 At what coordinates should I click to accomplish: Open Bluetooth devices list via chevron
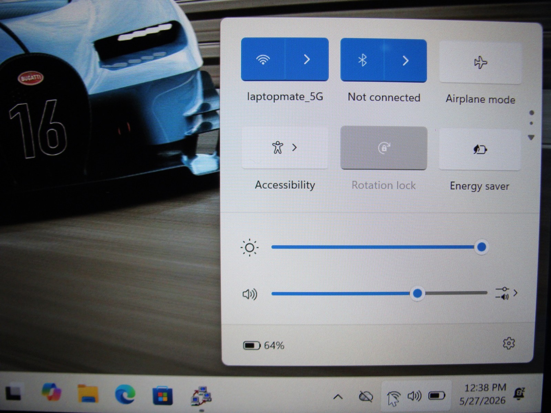[x=405, y=61]
